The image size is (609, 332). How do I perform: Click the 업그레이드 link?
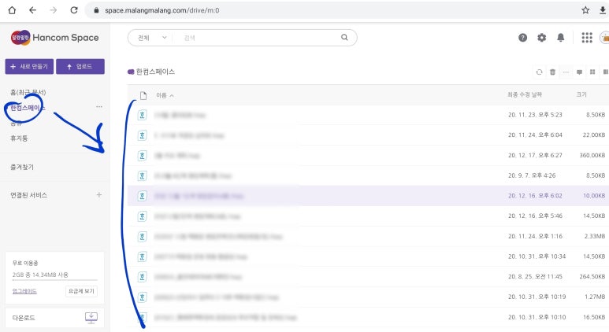click(23, 291)
